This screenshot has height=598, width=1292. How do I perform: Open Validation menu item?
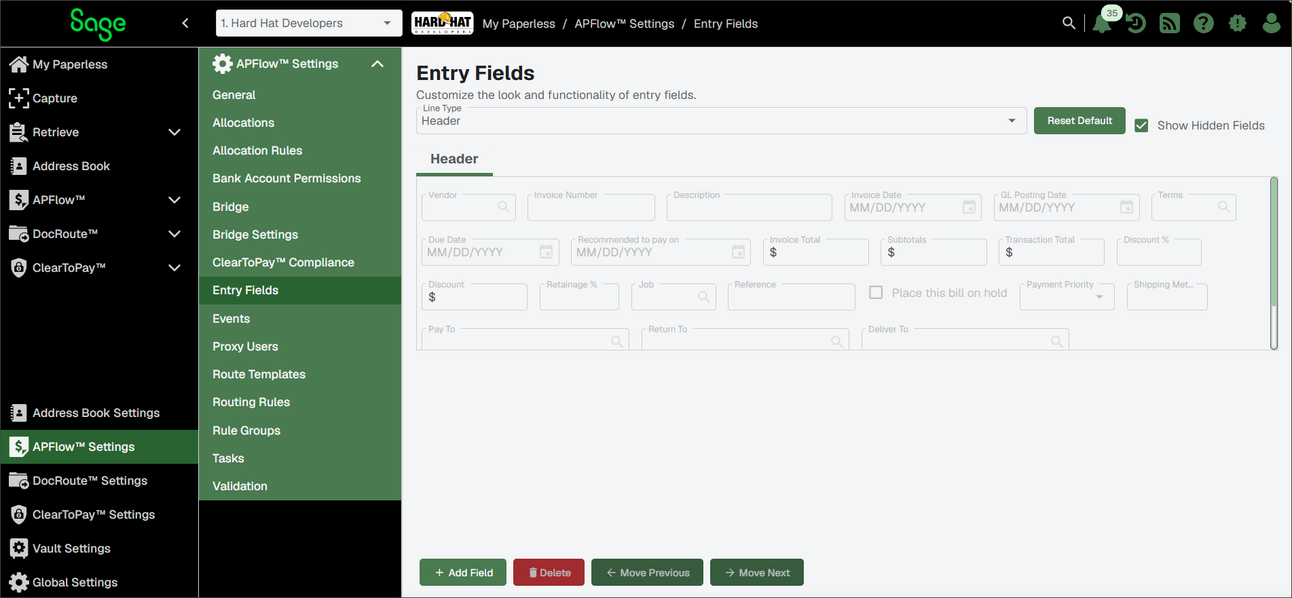[300, 486]
